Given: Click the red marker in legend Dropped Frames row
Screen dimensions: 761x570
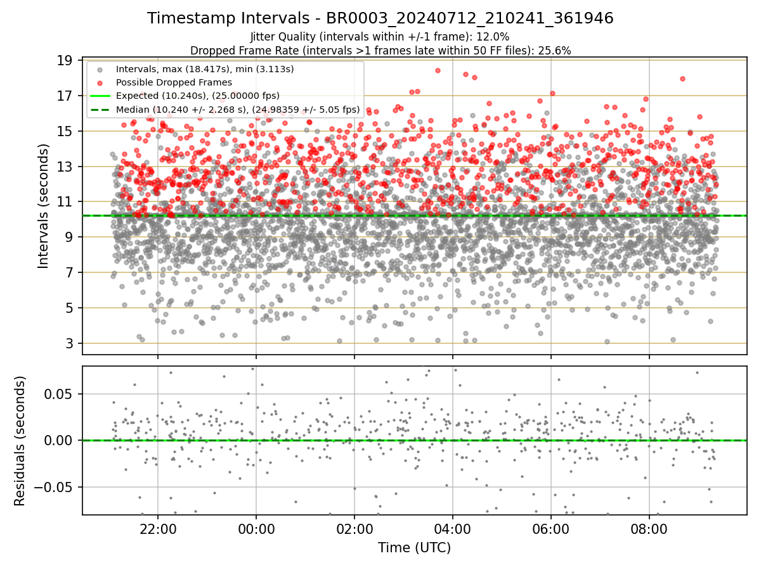Looking at the screenshot, I should (x=100, y=82).
